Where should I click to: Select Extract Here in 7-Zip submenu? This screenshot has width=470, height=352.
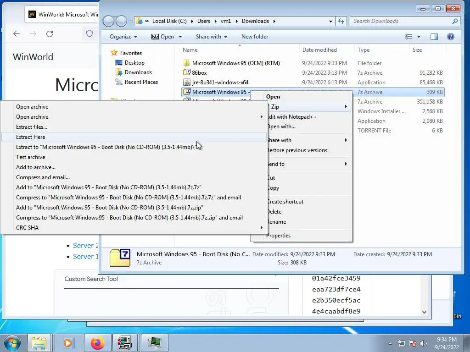134,137
